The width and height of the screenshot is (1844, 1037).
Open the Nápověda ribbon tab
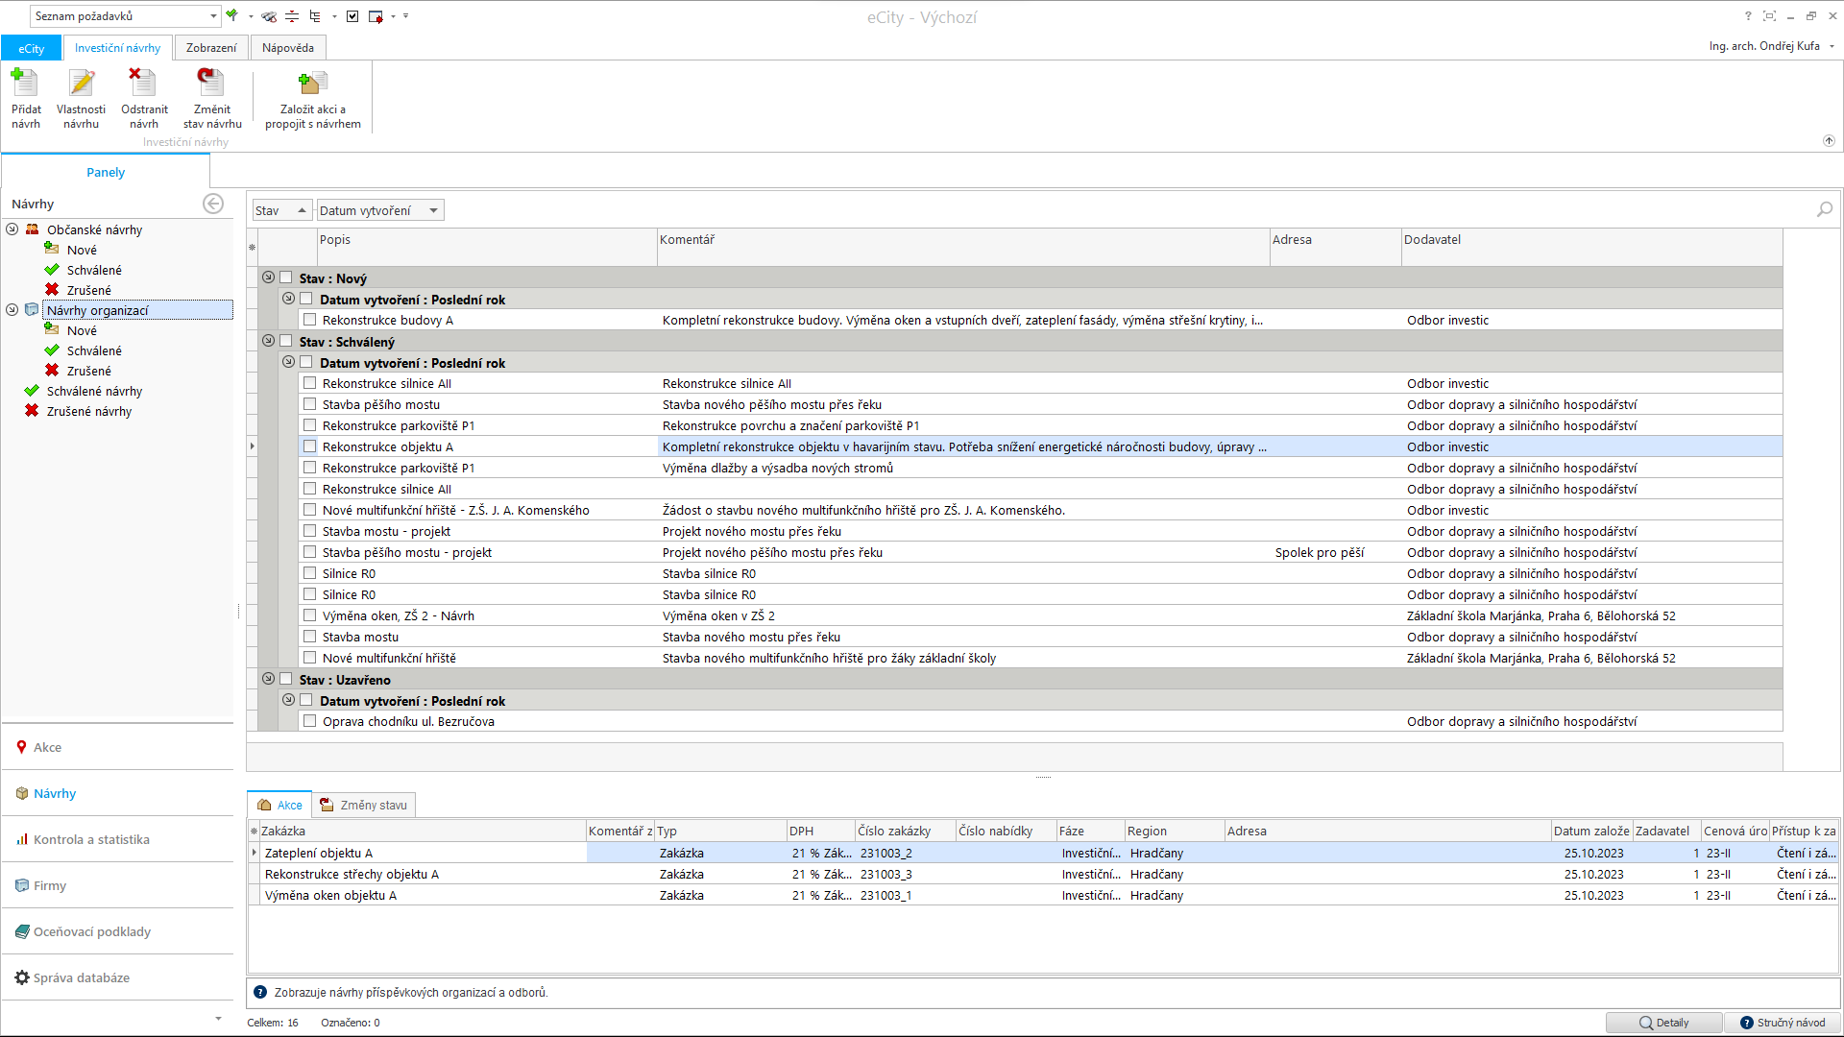click(288, 48)
